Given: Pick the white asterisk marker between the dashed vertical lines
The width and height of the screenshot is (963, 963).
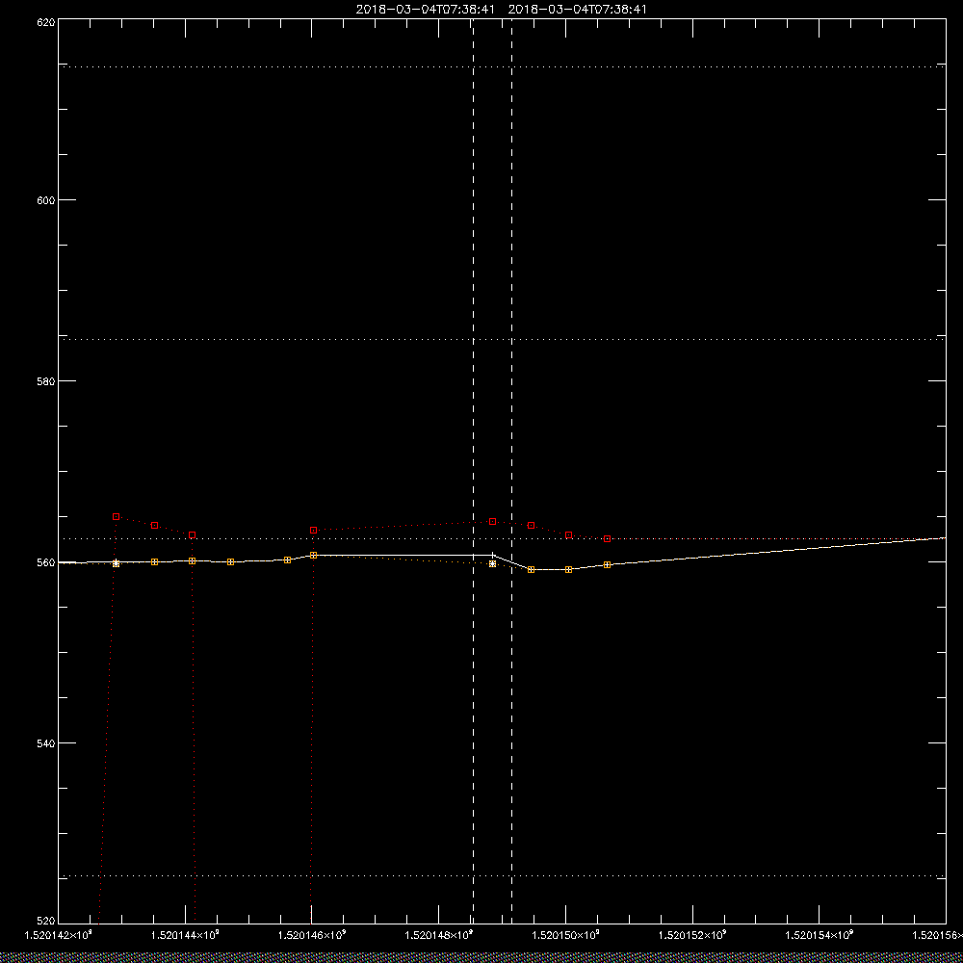Looking at the screenshot, I should coord(492,563).
